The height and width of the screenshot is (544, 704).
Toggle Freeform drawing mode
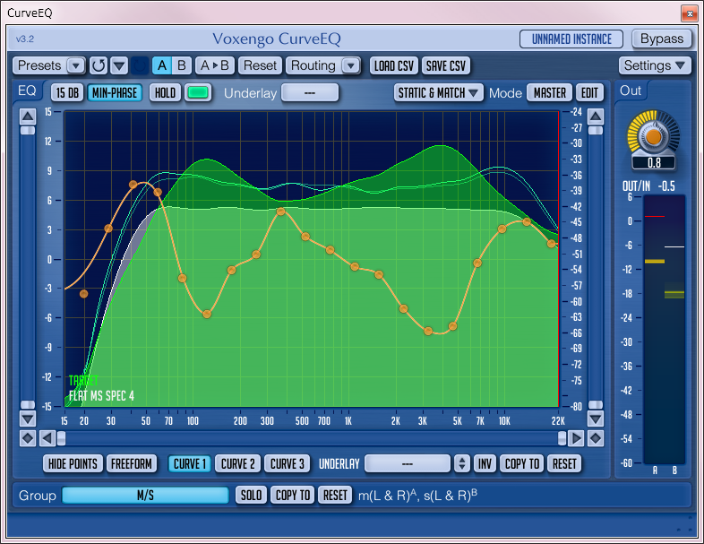point(131,463)
